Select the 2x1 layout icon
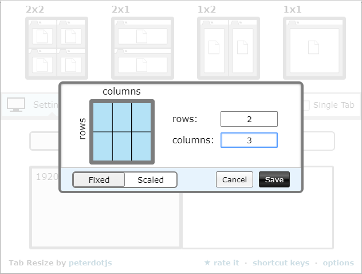The height and width of the screenshot is (274, 362). click(x=143, y=48)
